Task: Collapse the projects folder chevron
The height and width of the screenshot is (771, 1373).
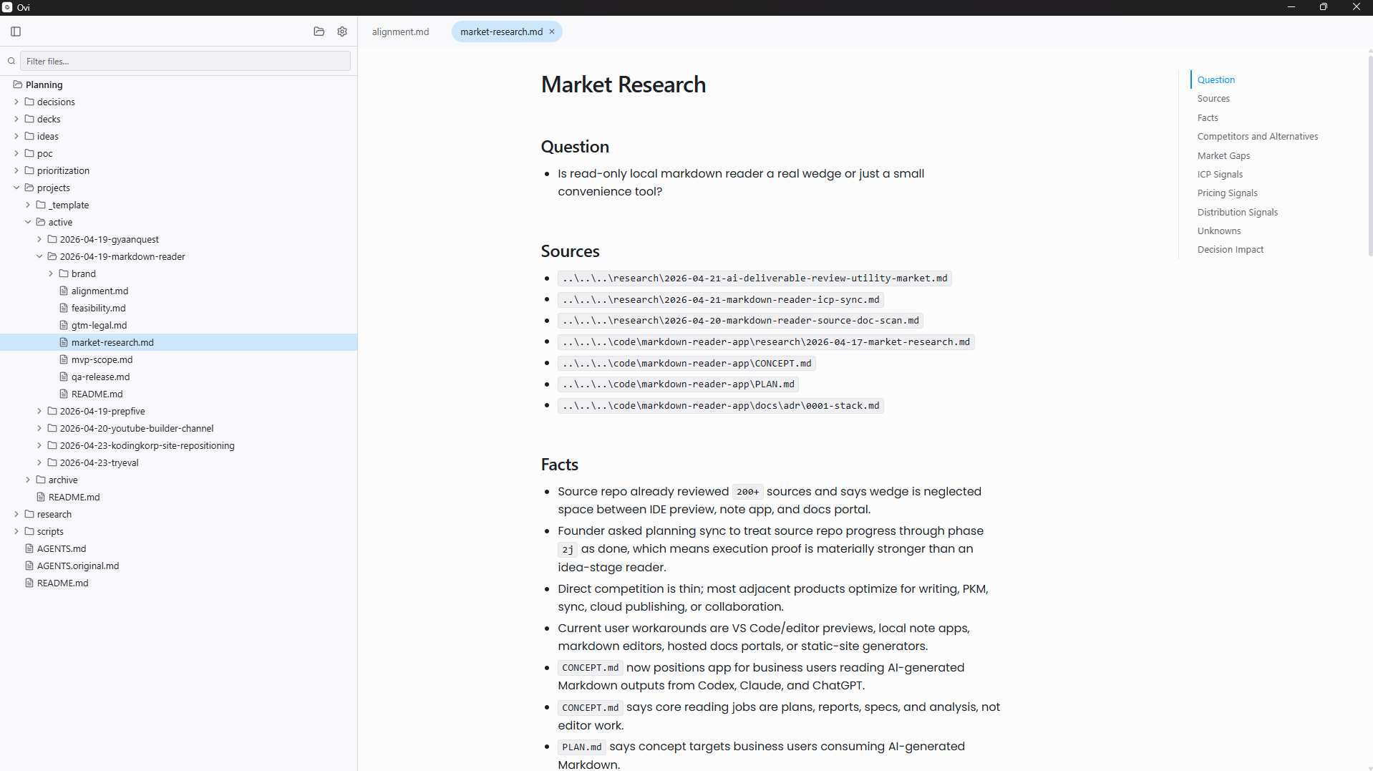Action: 16,188
